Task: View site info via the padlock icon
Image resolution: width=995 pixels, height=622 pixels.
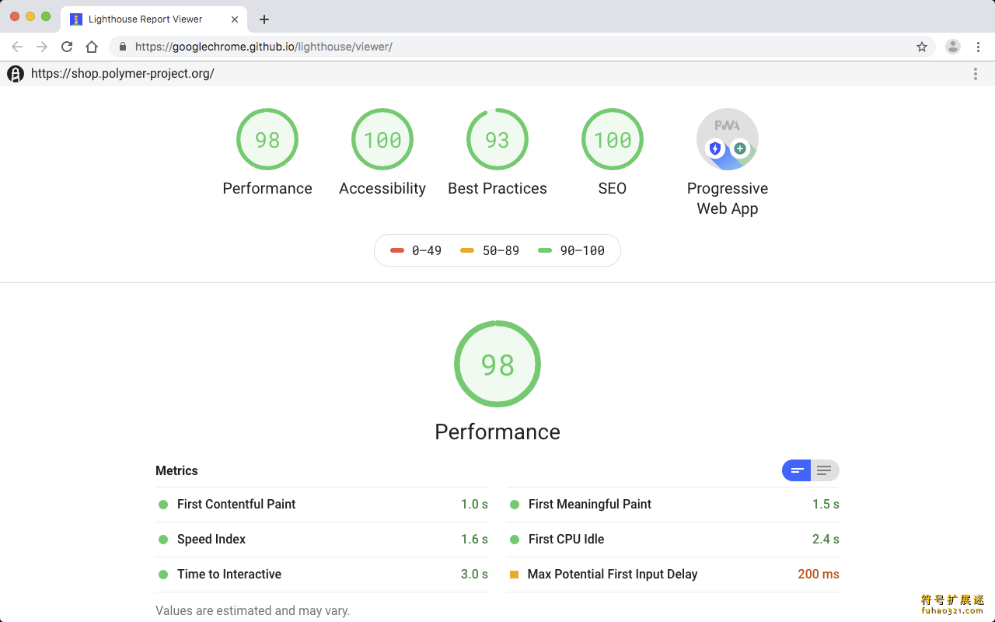Action: coord(123,47)
